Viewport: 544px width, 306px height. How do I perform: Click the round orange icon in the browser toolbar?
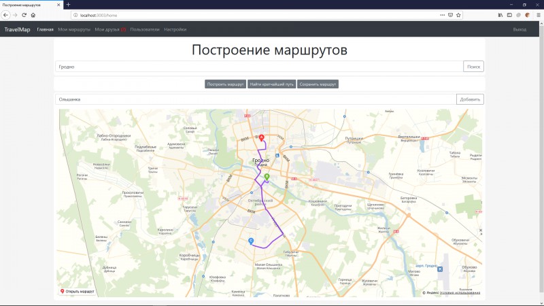click(x=528, y=15)
